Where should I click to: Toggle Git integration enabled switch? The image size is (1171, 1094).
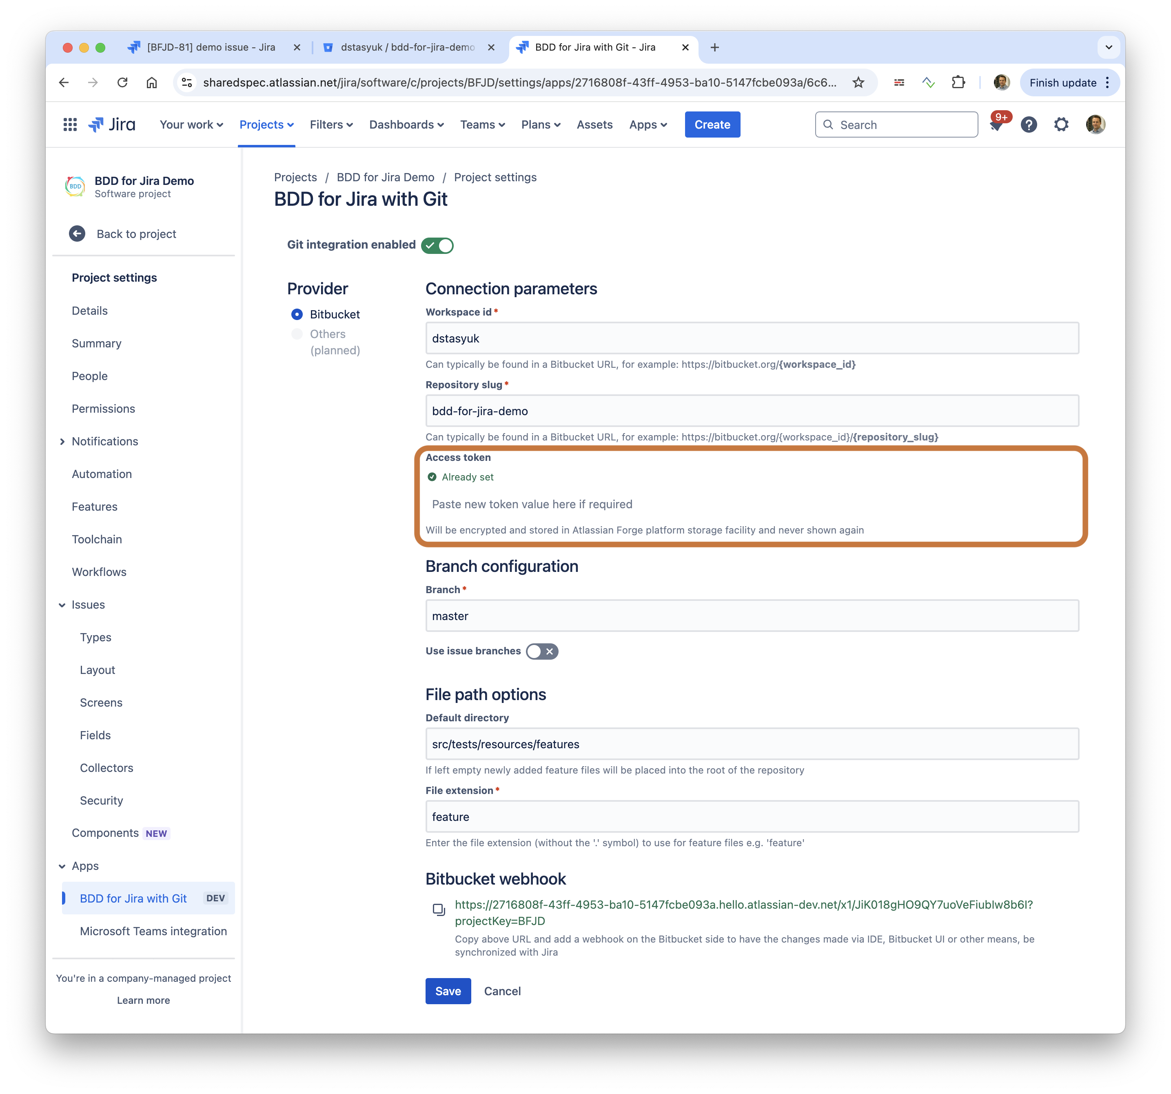(437, 245)
